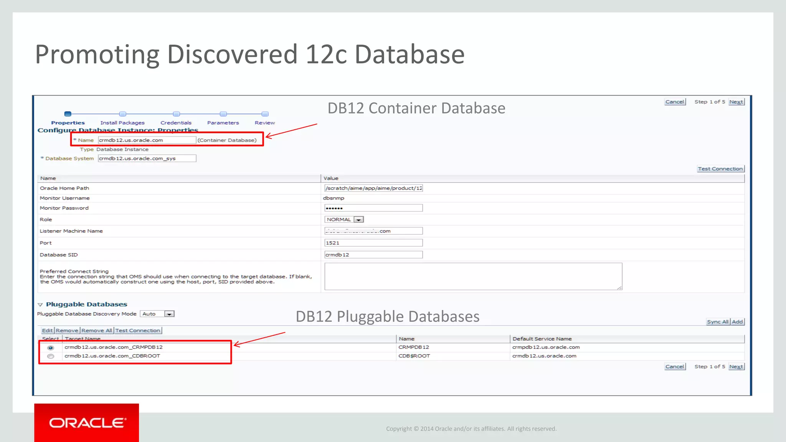786x442 pixels.
Task: Go to Install Packages step label
Action: click(x=122, y=123)
